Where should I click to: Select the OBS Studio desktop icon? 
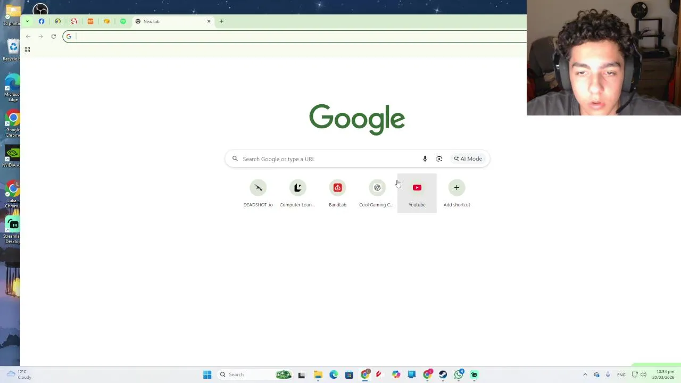(x=40, y=9)
